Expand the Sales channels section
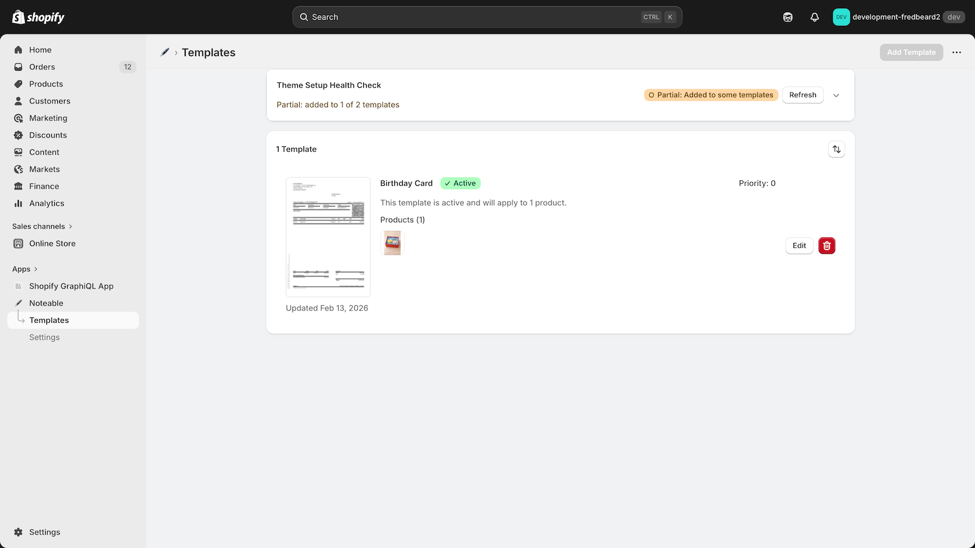Screen dimensions: 975x548 click(x=41, y=226)
